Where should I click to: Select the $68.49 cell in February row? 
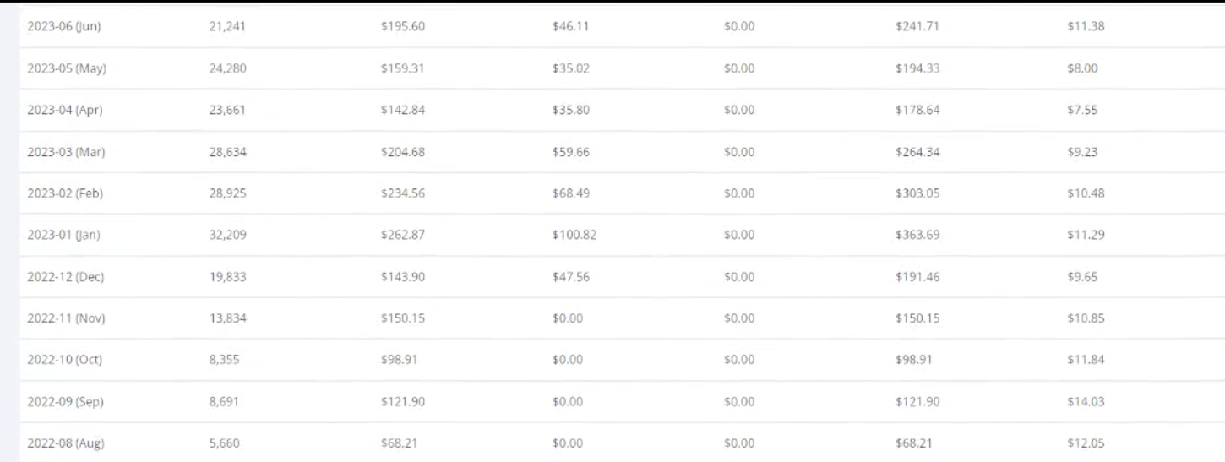tap(571, 193)
